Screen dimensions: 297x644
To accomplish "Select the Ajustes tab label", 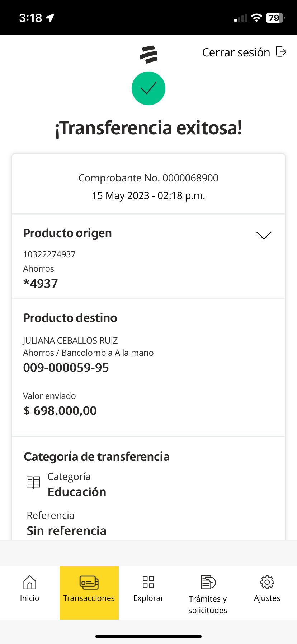I will click(267, 598).
